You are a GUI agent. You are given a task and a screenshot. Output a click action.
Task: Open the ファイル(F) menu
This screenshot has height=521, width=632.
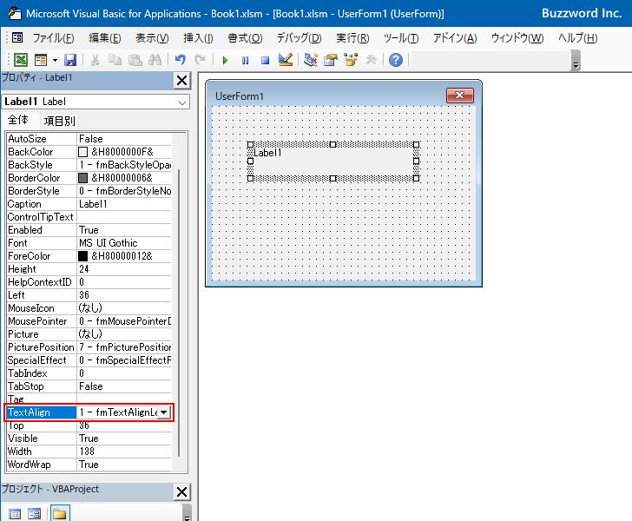tap(53, 38)
